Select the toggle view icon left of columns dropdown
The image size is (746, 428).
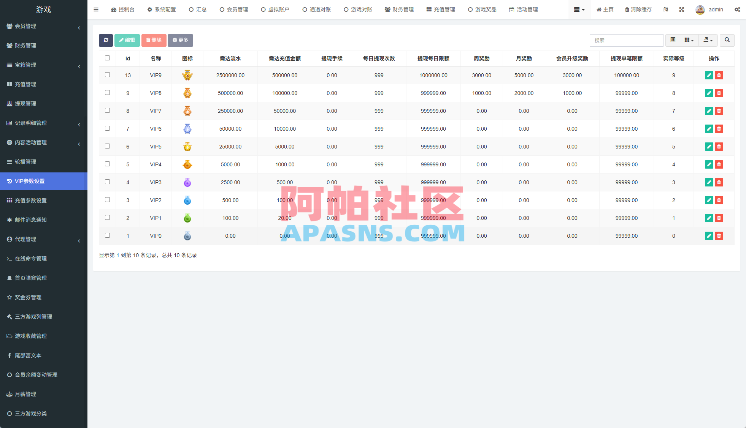[673, 40]
